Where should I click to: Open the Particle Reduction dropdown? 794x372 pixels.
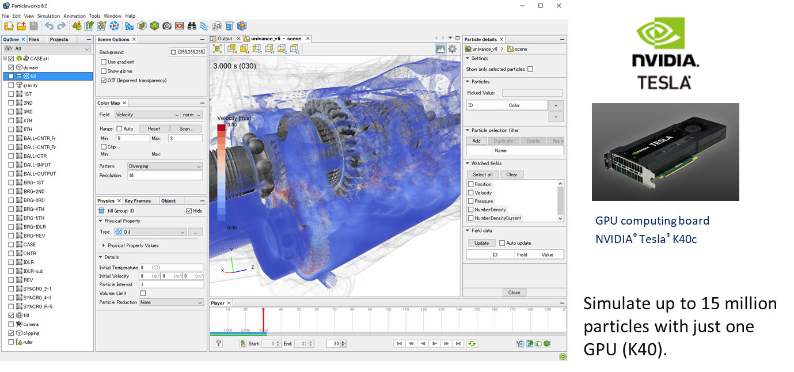coord(171,302)
